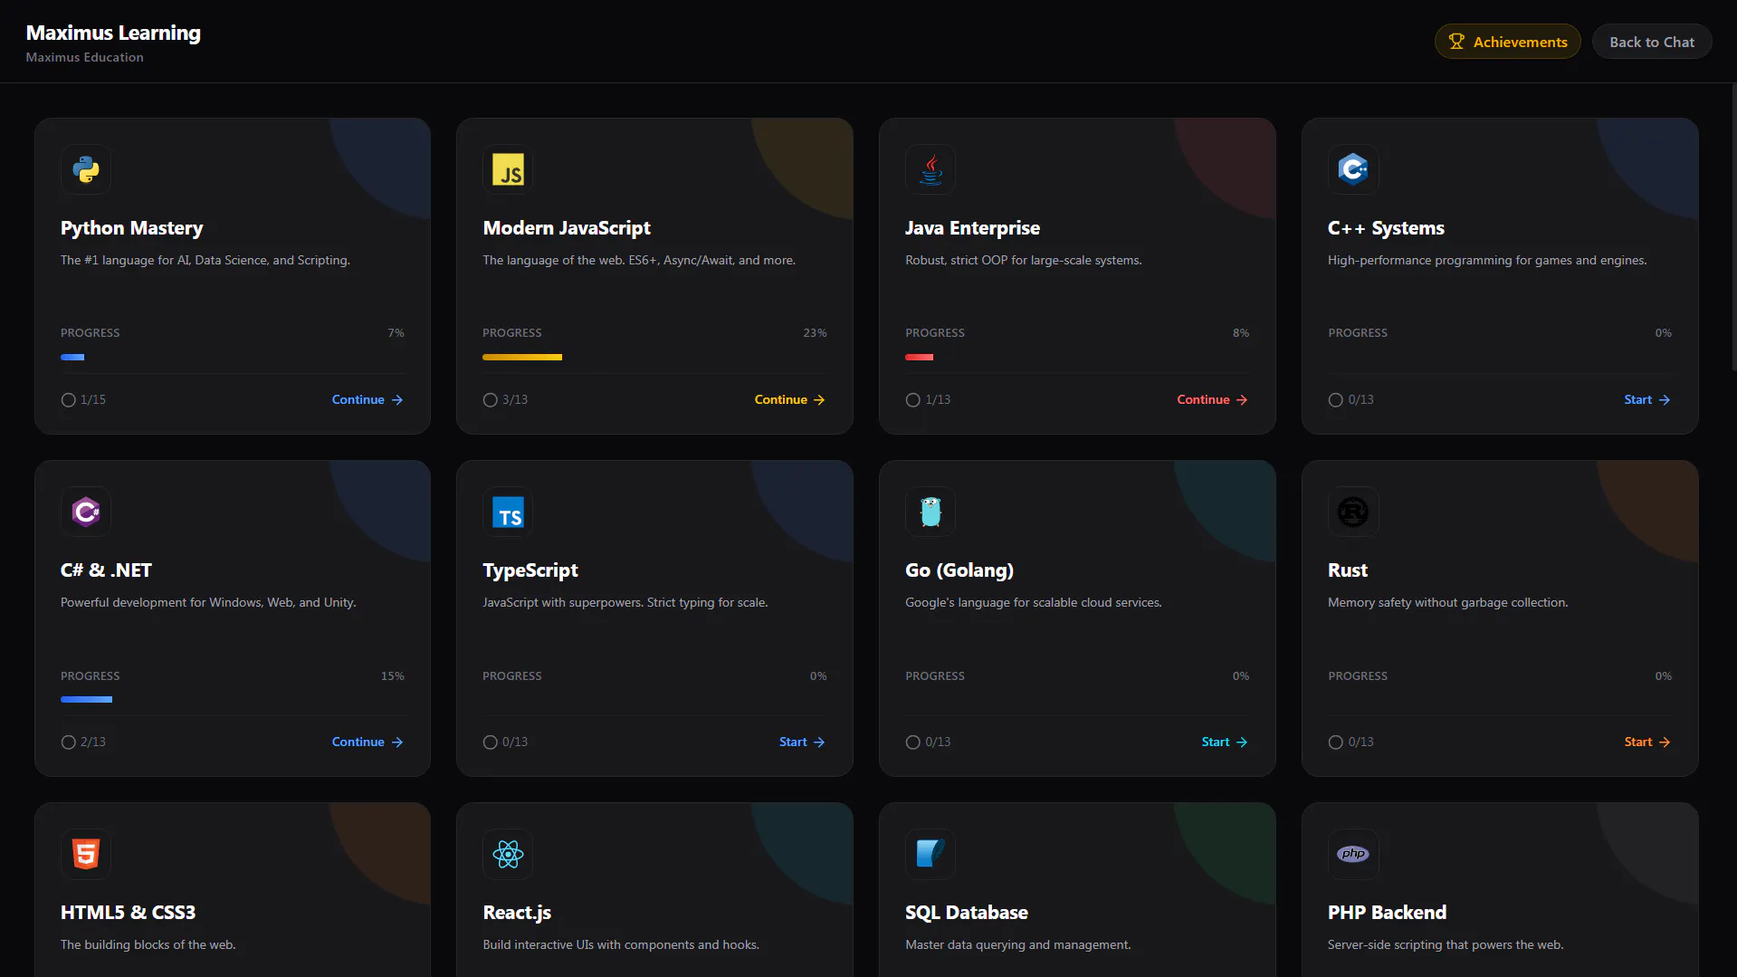Click the TypeScript TS icon

pyautogui.click(x=509, y=512)
